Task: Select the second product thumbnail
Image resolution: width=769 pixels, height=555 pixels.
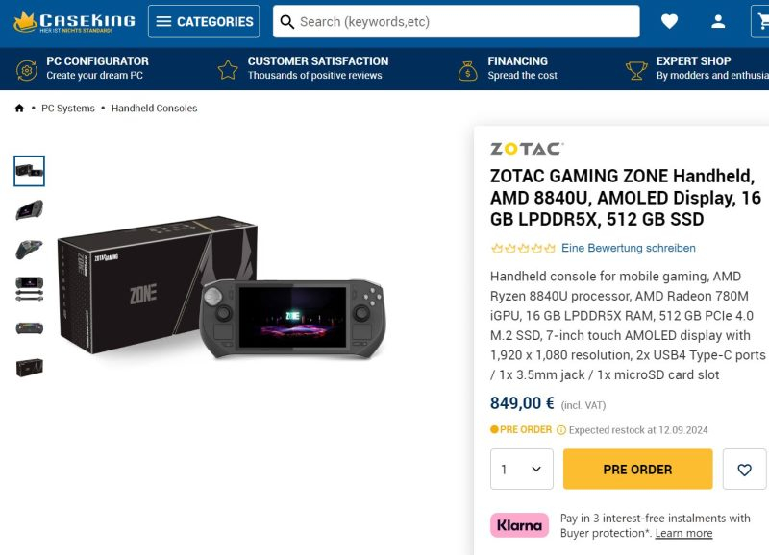Action: click(x=29, y=210)
